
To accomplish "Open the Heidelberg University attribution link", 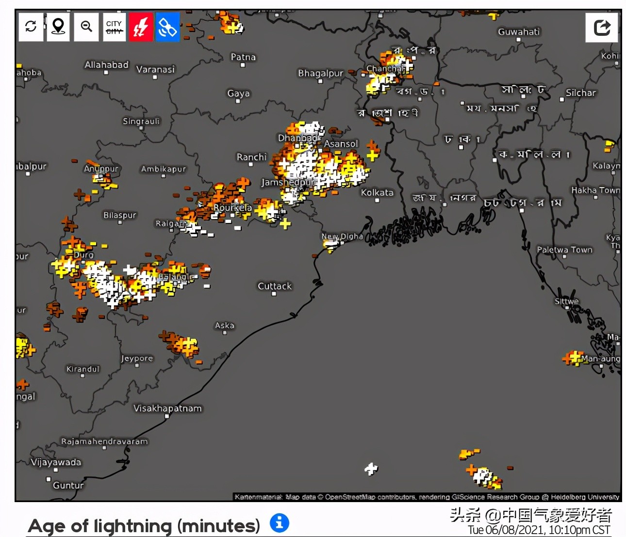I will click(x=585, y=497).
